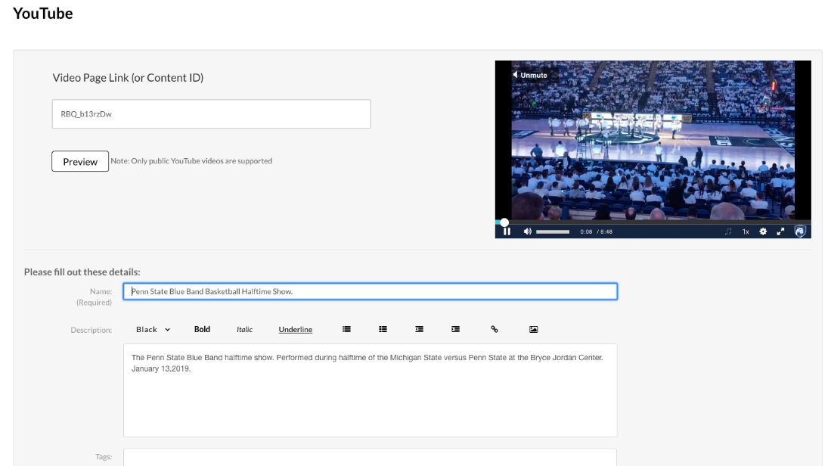Click the Preview button
The image size is (831, 466).
80,161
